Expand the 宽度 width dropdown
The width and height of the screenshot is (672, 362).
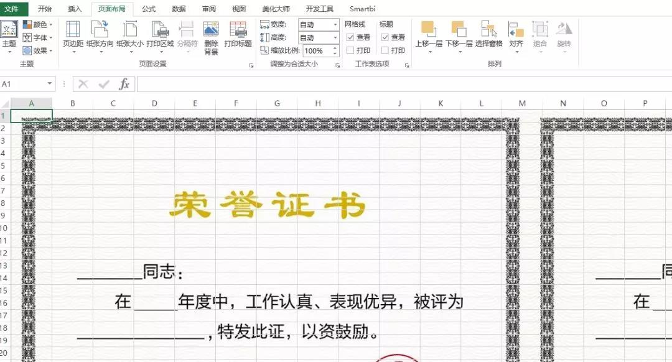coord(334,25)
